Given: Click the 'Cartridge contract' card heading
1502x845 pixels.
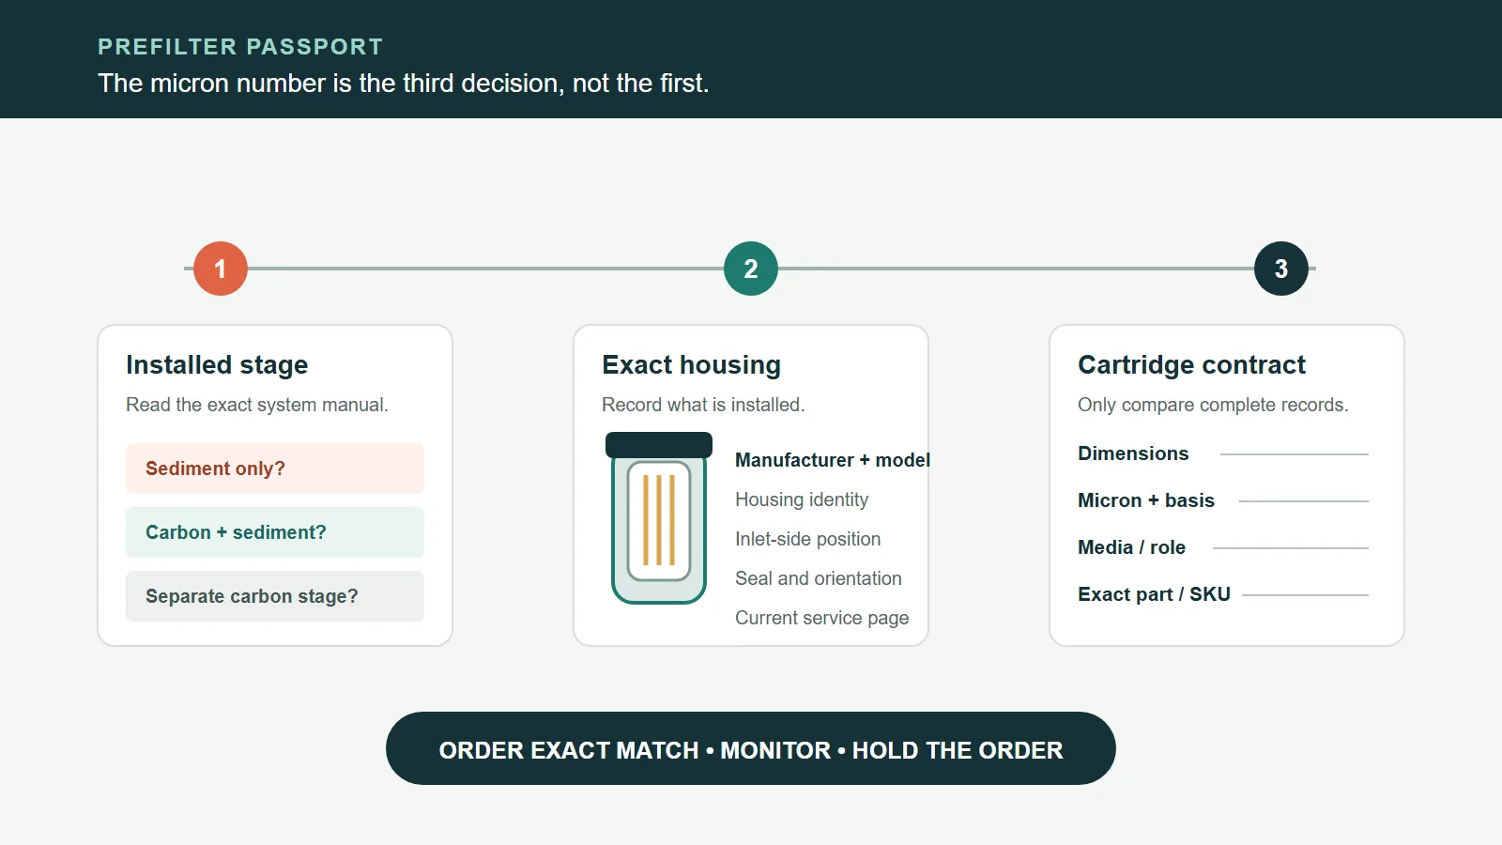Looking at the screenshot, I should [1191, 364].
